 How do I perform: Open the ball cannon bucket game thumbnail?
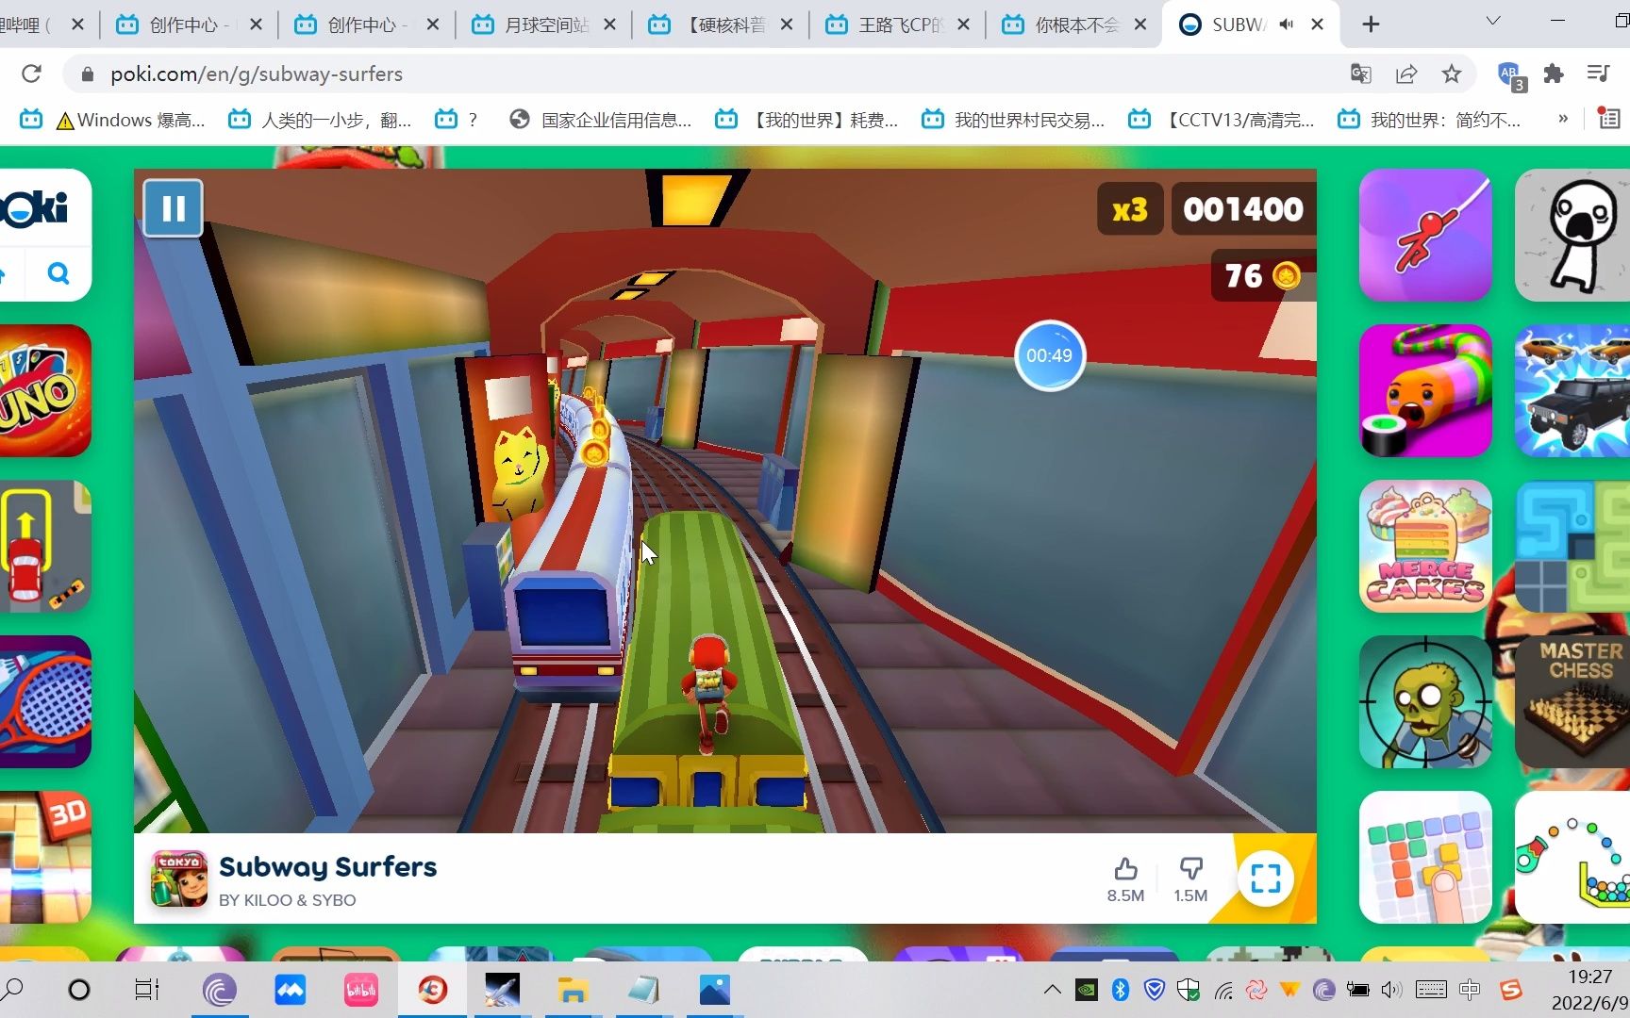click(x=1572, y=857)
